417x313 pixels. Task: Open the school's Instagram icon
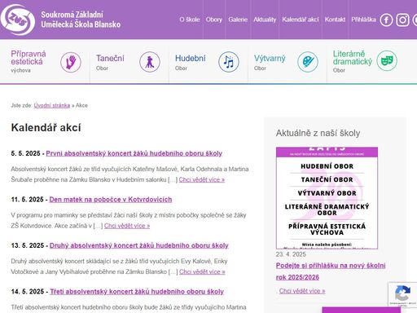click(402, 20)
